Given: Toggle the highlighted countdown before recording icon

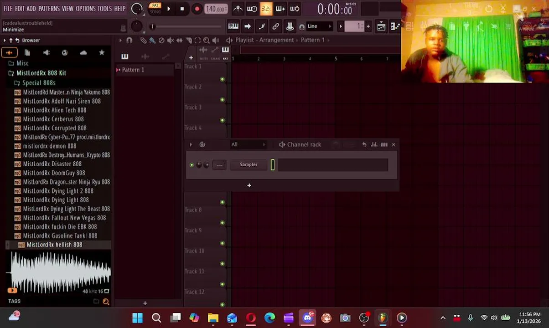Looking at the screenshot, I should 266,9.
